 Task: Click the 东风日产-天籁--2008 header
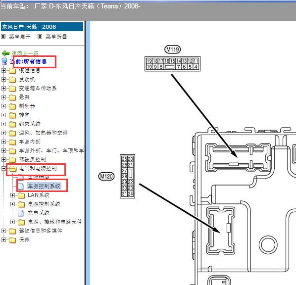coord(42,27)
